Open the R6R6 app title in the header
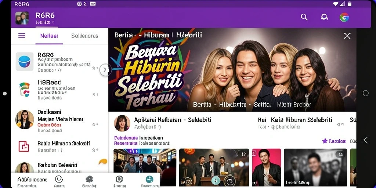This screenshot has height=188, width=376. pos(45,15)
